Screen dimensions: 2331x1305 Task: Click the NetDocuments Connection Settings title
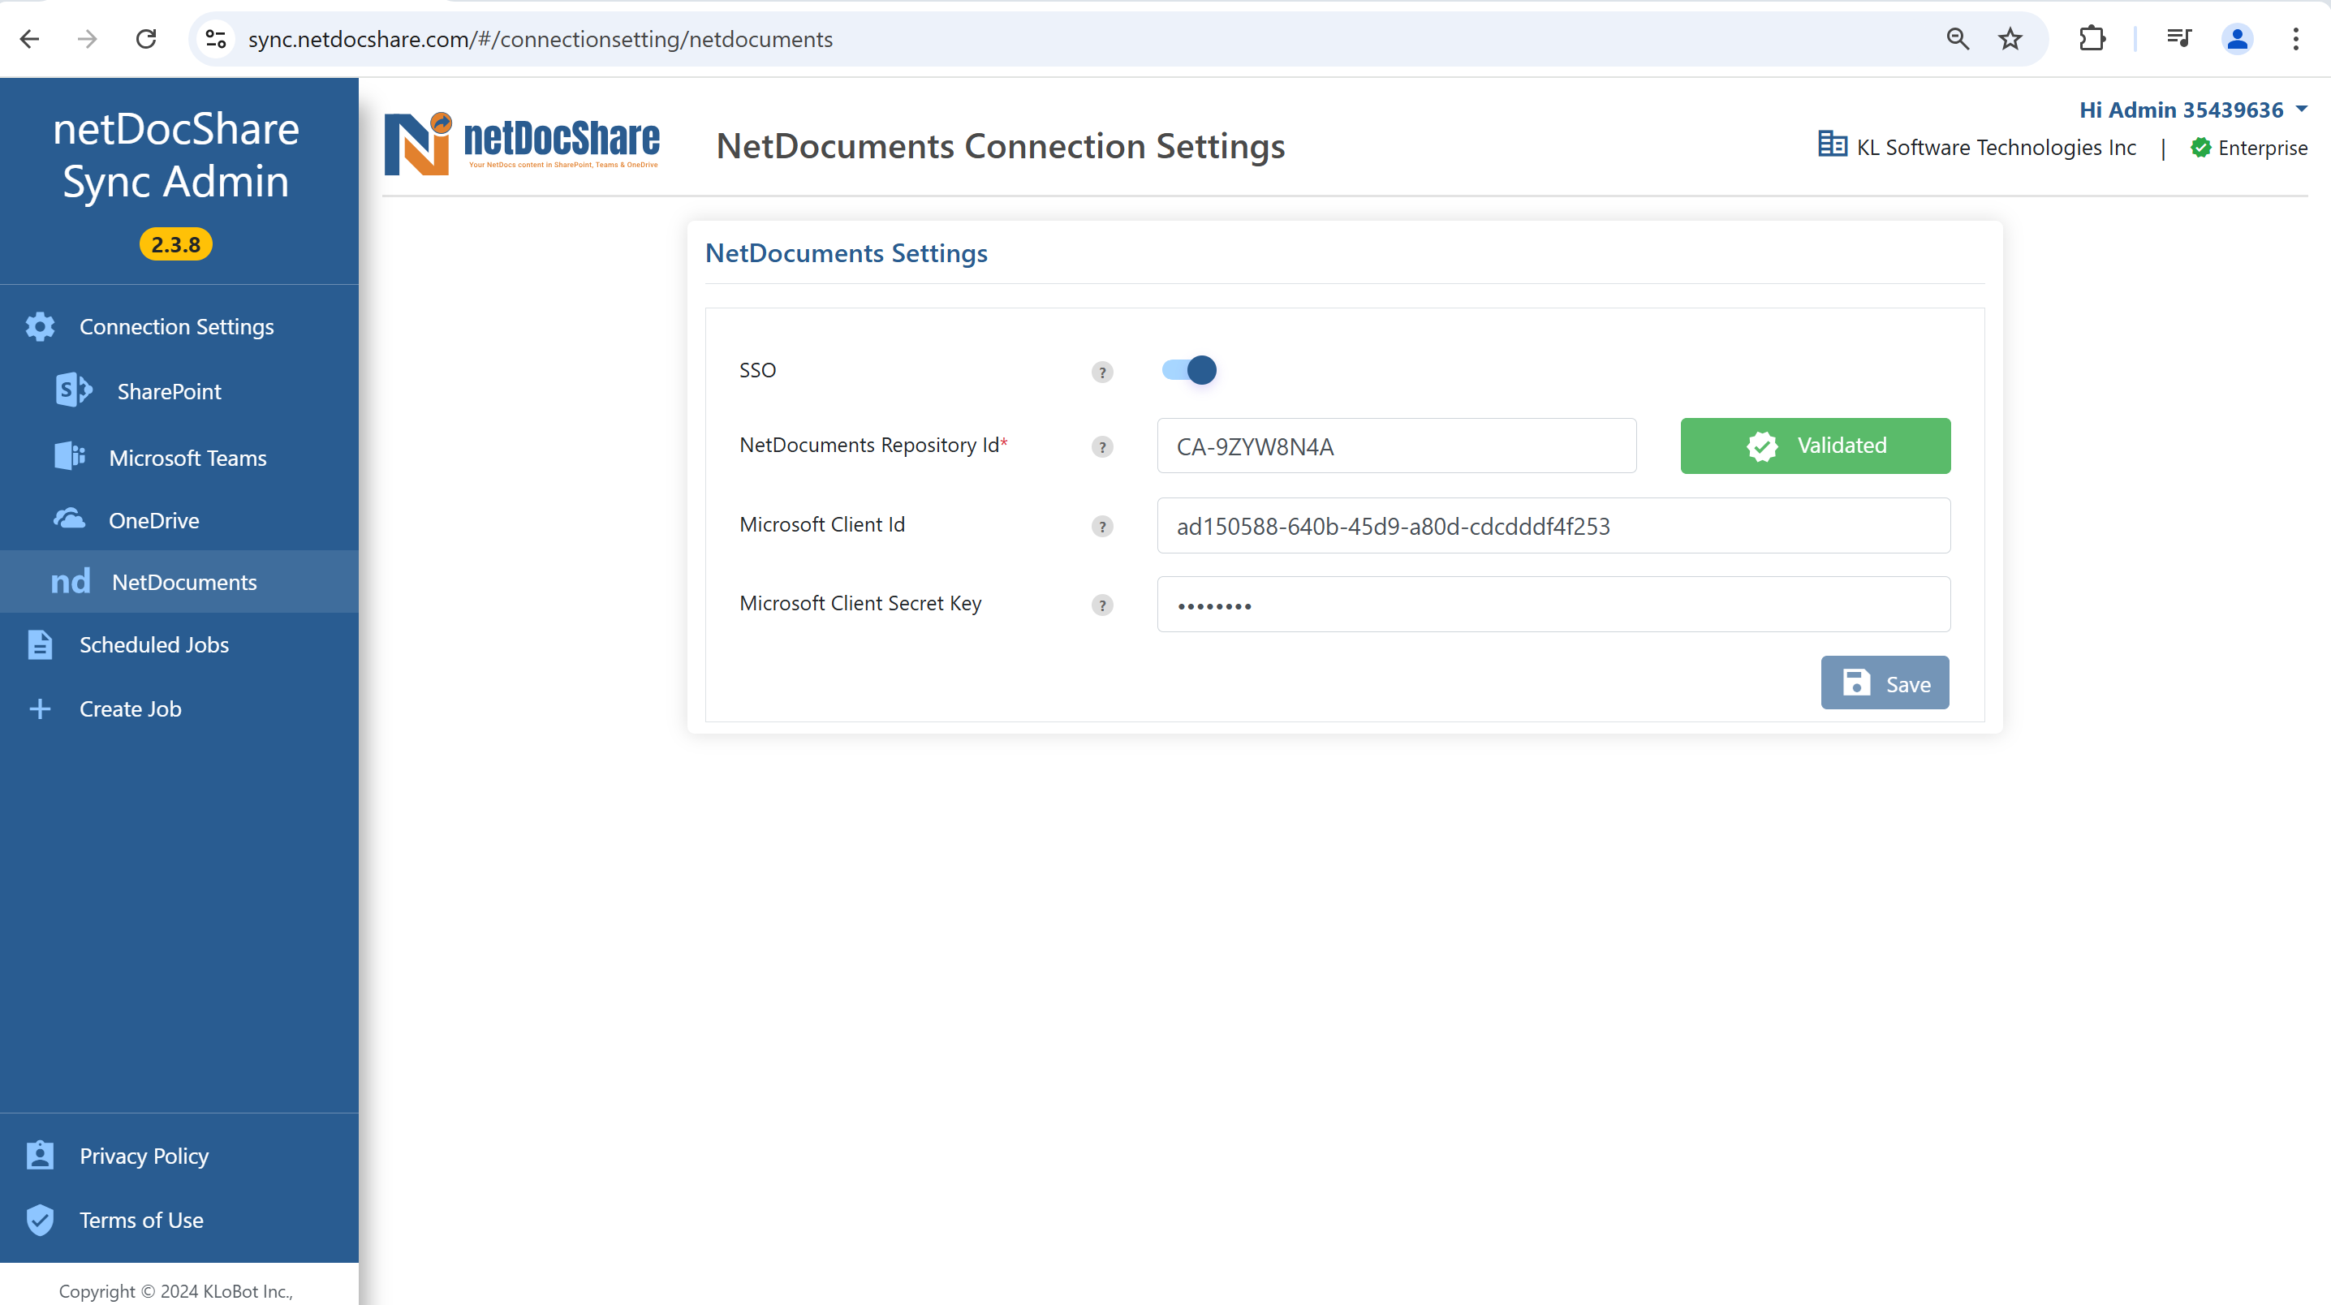1000,146
